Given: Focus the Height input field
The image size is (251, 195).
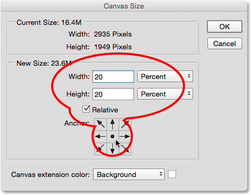Looking at the screenshot, I should point(113,94).
